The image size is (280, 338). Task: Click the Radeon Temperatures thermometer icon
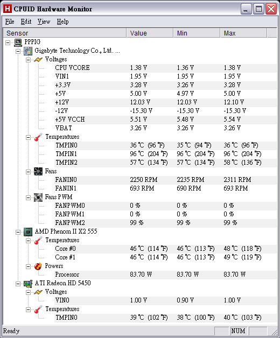(x=38, y=309)
